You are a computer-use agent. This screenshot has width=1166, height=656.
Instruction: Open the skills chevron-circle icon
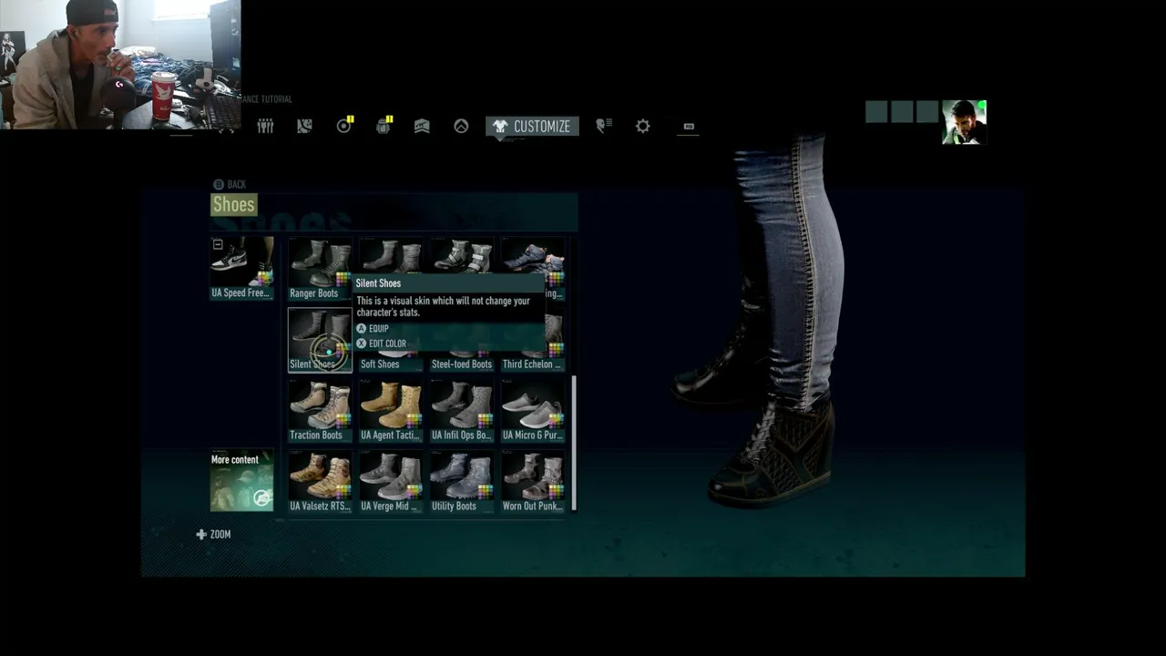461,127
